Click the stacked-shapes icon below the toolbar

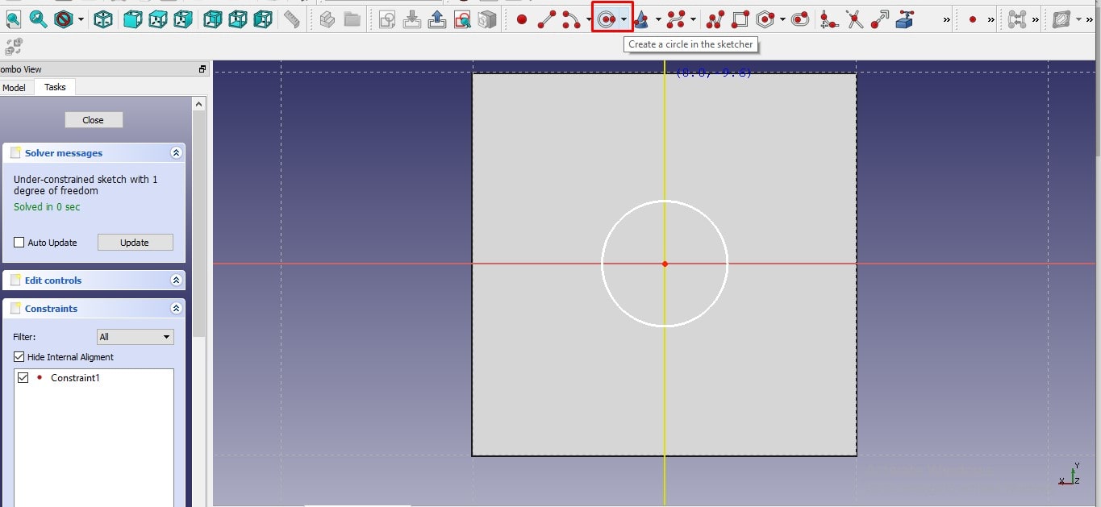click(x=14, y=46)
